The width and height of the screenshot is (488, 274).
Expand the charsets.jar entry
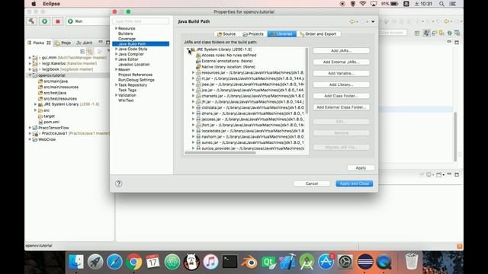point(193,96)
